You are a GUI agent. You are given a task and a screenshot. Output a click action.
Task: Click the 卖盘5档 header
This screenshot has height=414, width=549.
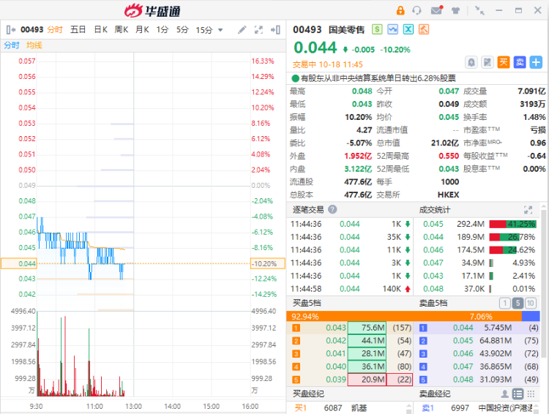click(x=433, y=303)
